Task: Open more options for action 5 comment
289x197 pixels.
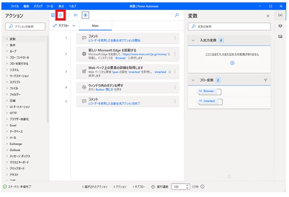Action: coord(175,101)
